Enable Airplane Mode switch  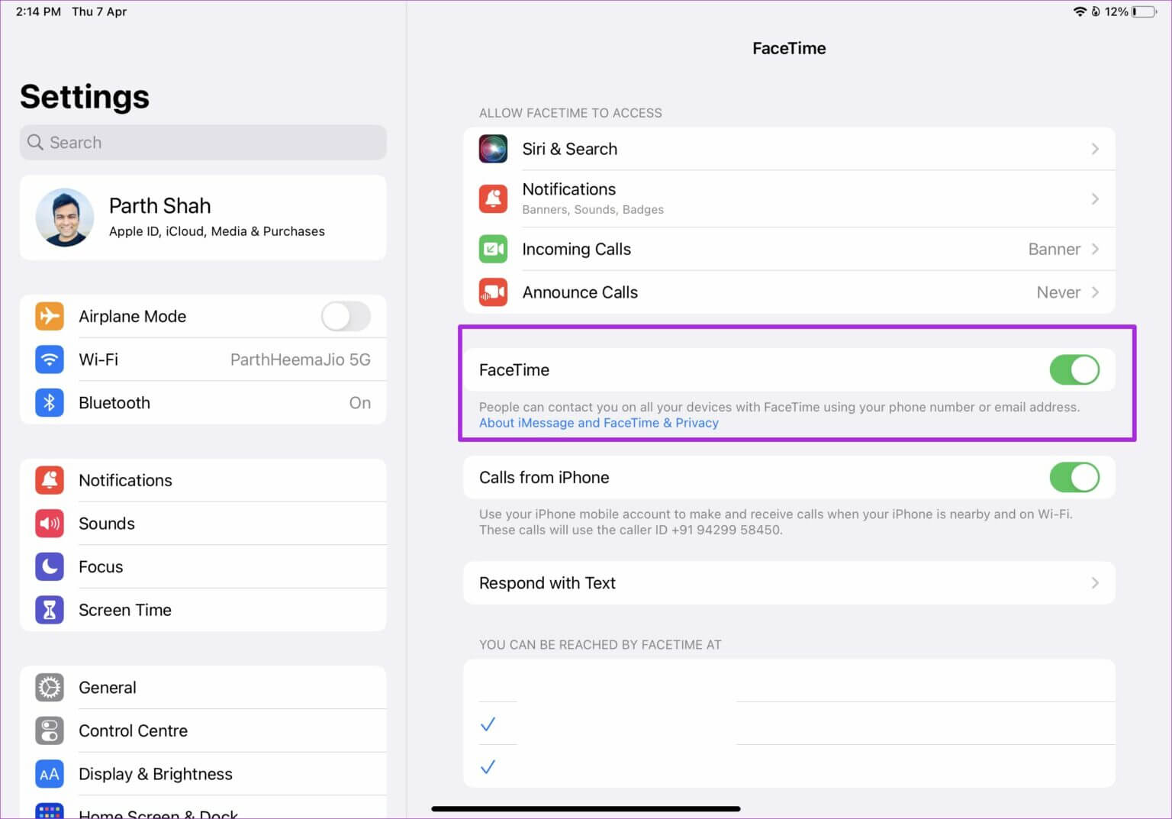346,316
